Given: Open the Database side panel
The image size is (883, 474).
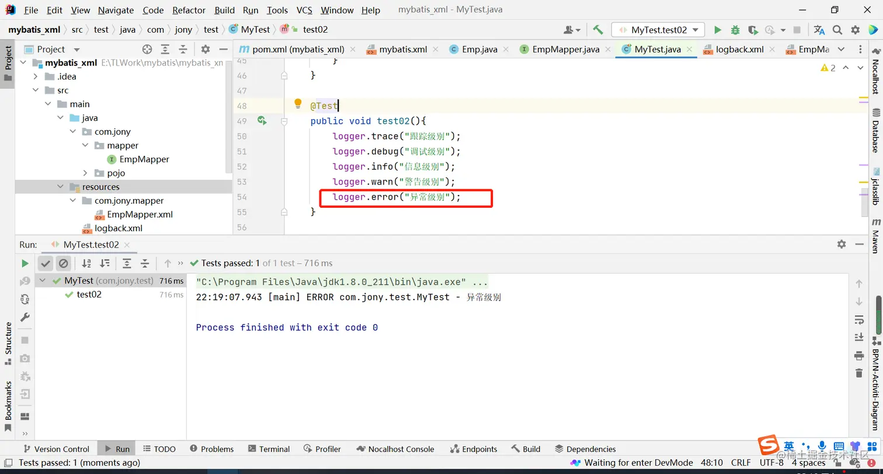Looking at the screenshot, I should pos(875,130).
